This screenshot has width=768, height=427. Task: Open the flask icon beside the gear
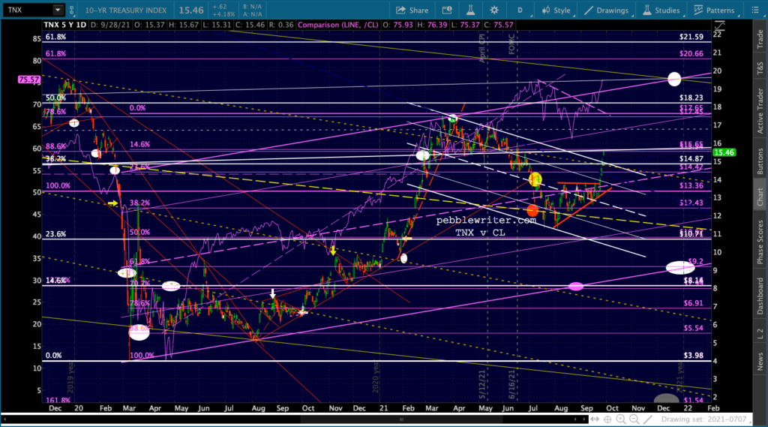tap(470, 10)
